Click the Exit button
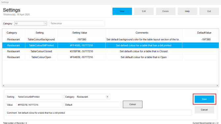Viewport: 221px width, 124px height. [x=209, y=11]
